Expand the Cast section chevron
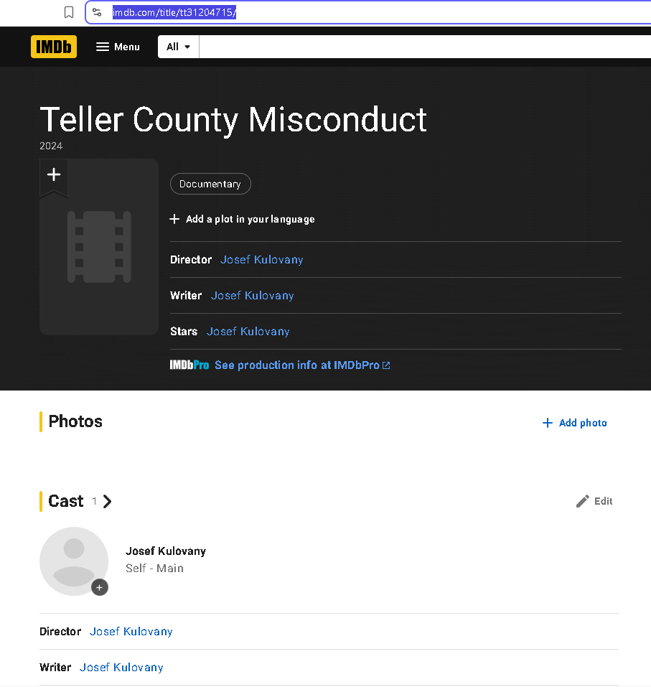The height and width of the screenshot is (687, 651). click(108, 501)
